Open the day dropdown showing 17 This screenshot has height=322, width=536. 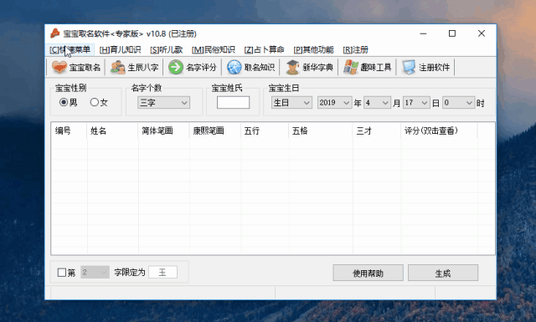click(416, 103)
